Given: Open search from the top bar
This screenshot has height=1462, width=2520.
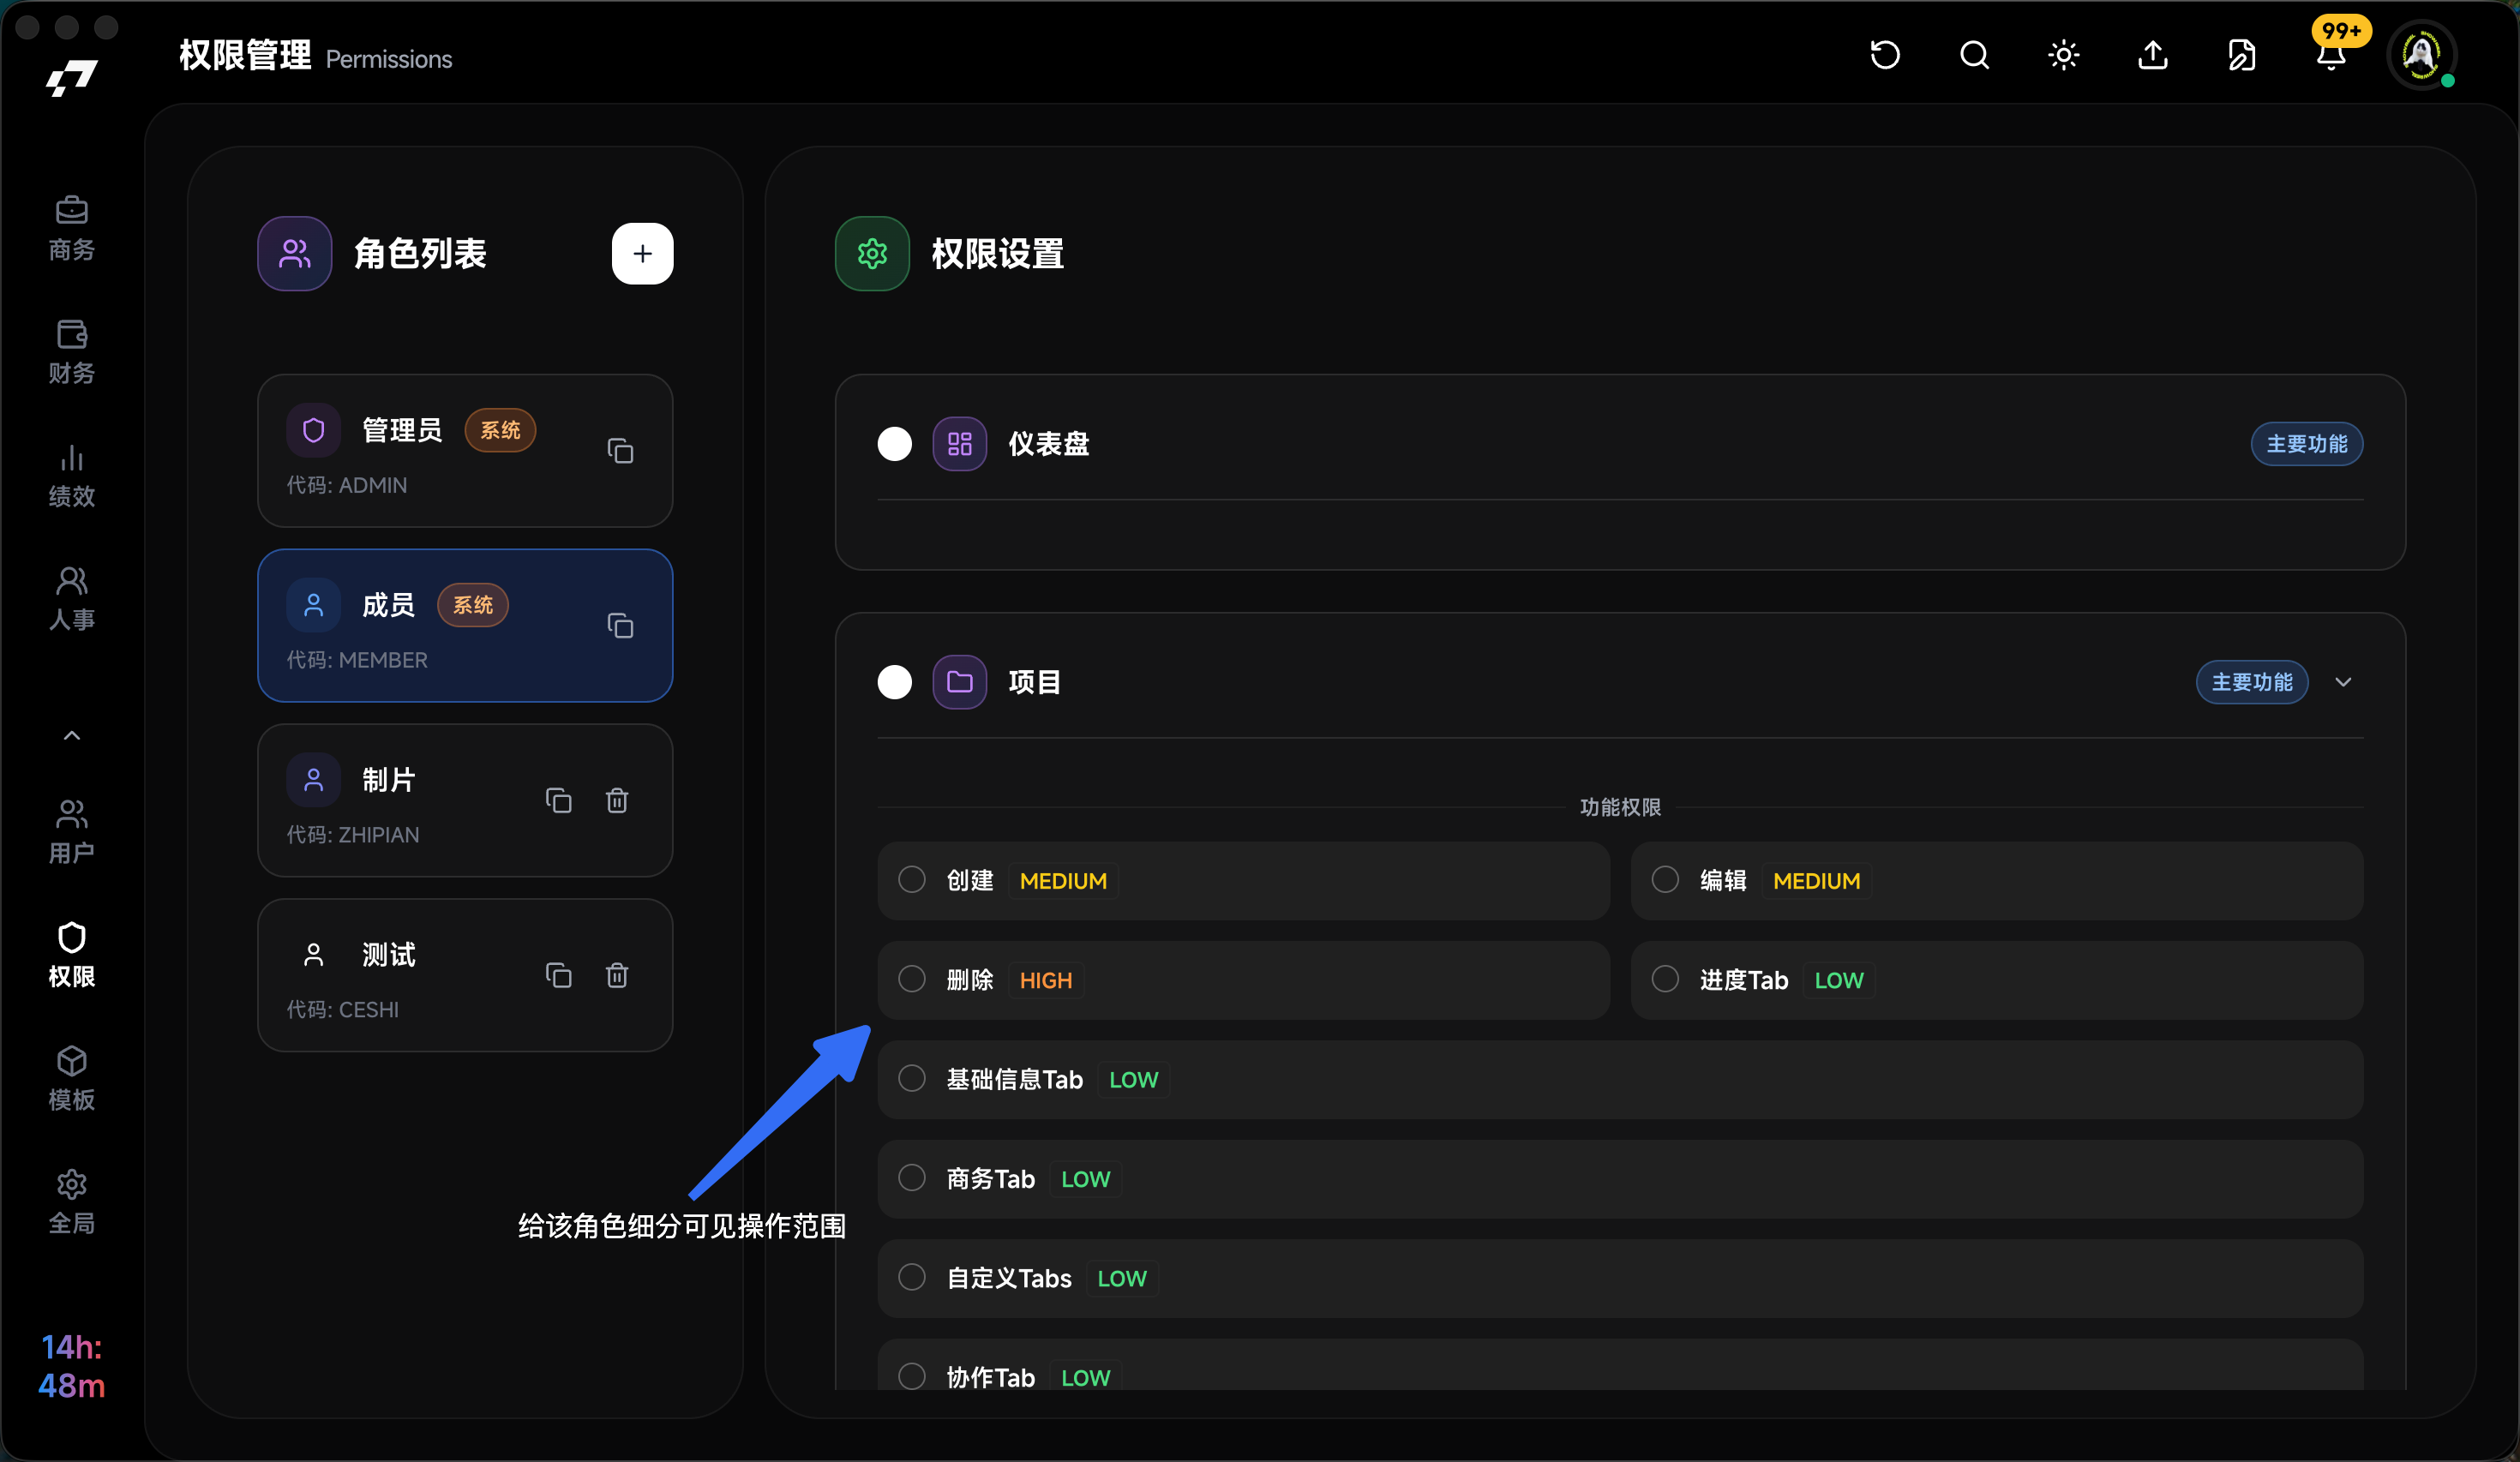Looking at the screenshot, I should (x=1974, y=55).
